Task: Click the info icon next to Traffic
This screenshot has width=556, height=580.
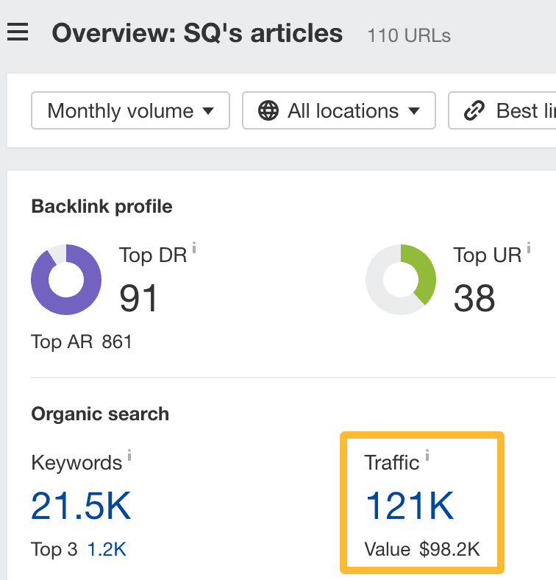Action: coord(427,456)
